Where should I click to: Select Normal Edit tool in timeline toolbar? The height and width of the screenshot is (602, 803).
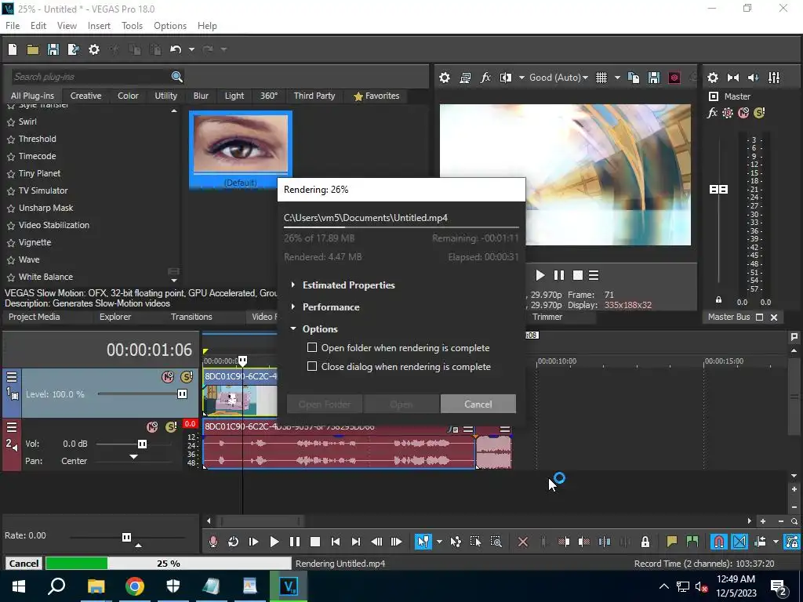[423, 542]
